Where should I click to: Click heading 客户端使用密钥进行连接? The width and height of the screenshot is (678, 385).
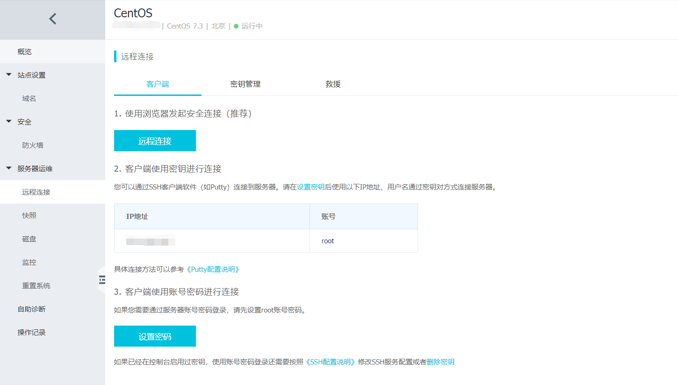tap(168, 169)
